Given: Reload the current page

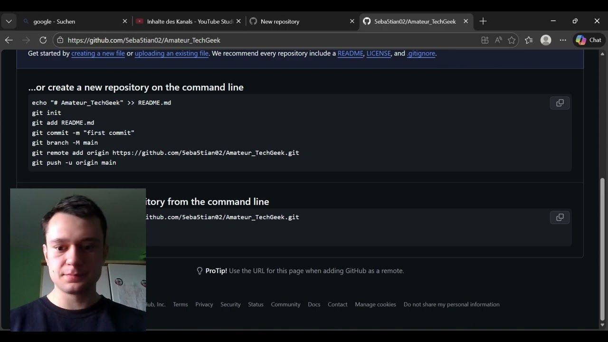Looking at the screenshot, I should [43, 40].
